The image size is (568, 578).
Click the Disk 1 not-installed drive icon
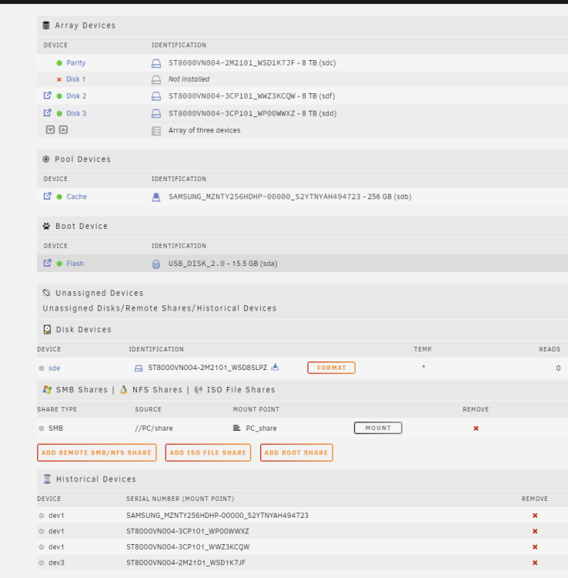click(x=156, y=79)
